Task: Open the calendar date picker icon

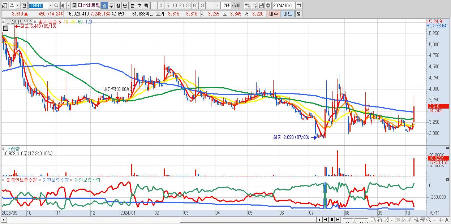Action: [298, 5]
